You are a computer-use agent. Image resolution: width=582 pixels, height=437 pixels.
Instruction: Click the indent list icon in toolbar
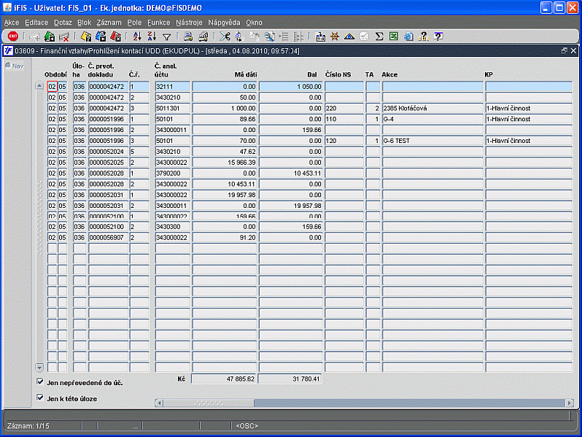click(284, 36)
